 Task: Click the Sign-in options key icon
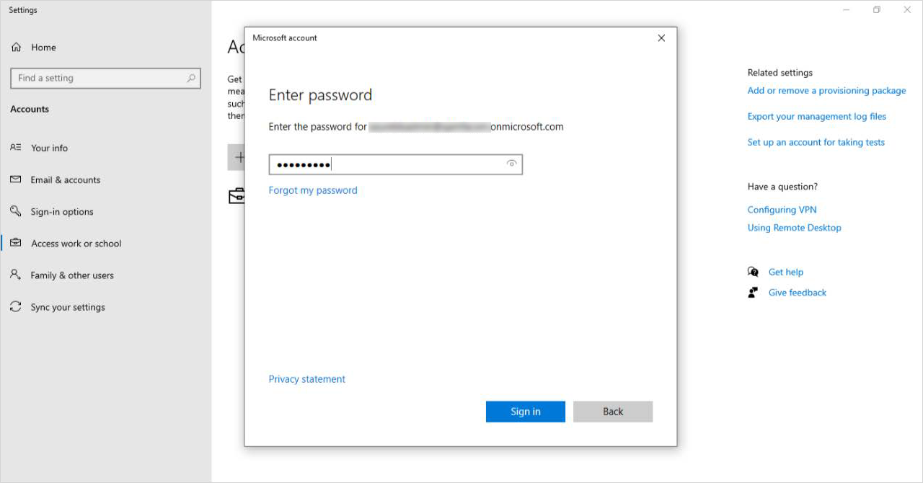point(16,211)
